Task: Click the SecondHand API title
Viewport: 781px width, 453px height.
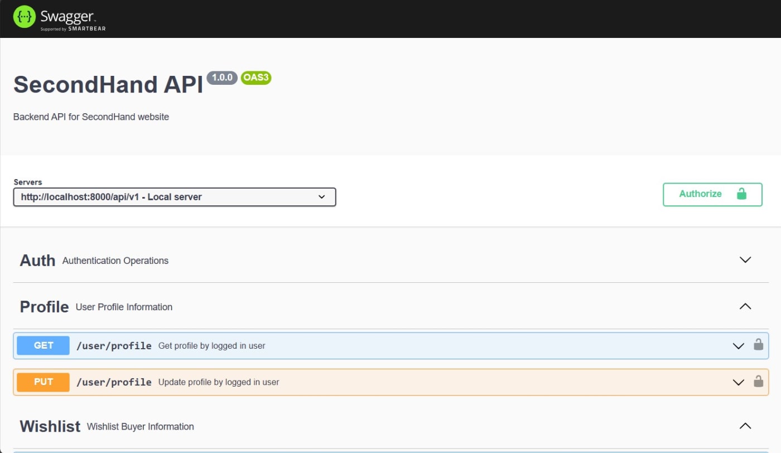Action: (108, 84)
